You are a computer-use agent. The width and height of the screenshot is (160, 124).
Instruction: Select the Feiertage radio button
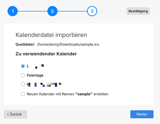coord(23,75)
